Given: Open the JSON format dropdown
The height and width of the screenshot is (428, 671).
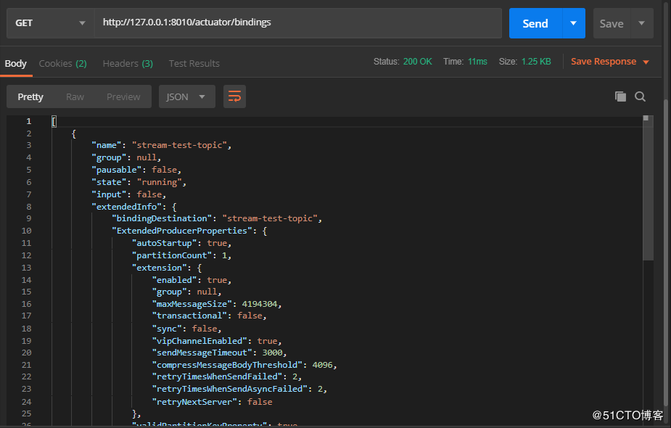Looking at the screenshot, I should (x=186, y=96).
